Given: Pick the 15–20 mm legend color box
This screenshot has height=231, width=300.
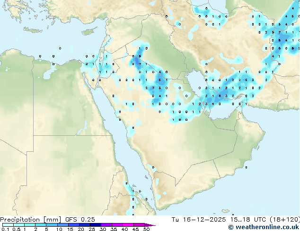Looking at the screenshot, I should pyautogui.click(x=73, y=225).
